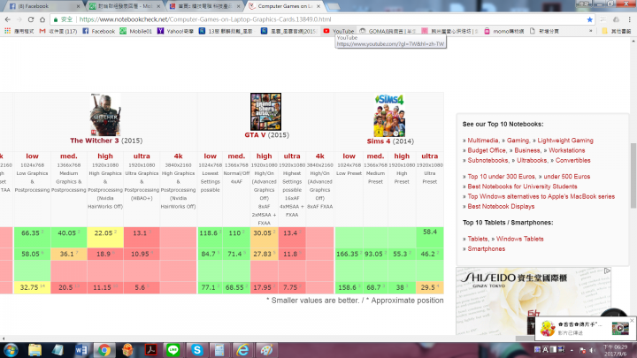Open Best Notebooks for University Students link

click(x=522, y=187)
